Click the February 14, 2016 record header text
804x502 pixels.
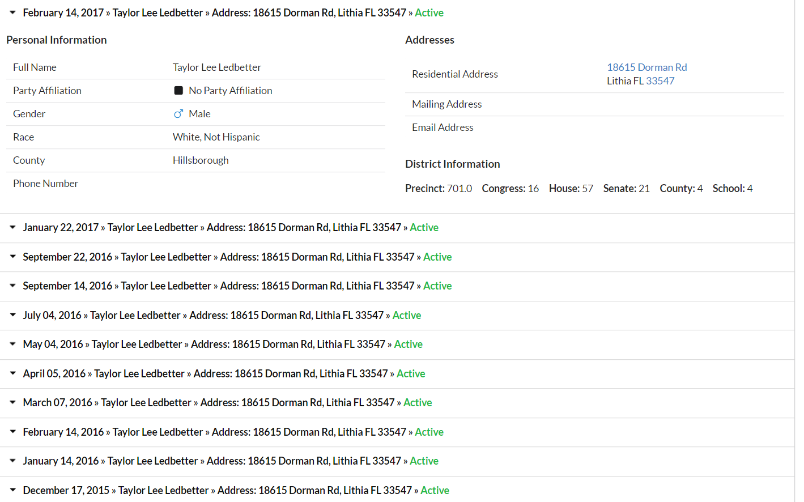(x=233, y=432)
